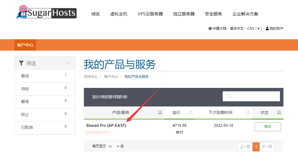
Task: Select the 客户中心 tab
Action: 25,45
